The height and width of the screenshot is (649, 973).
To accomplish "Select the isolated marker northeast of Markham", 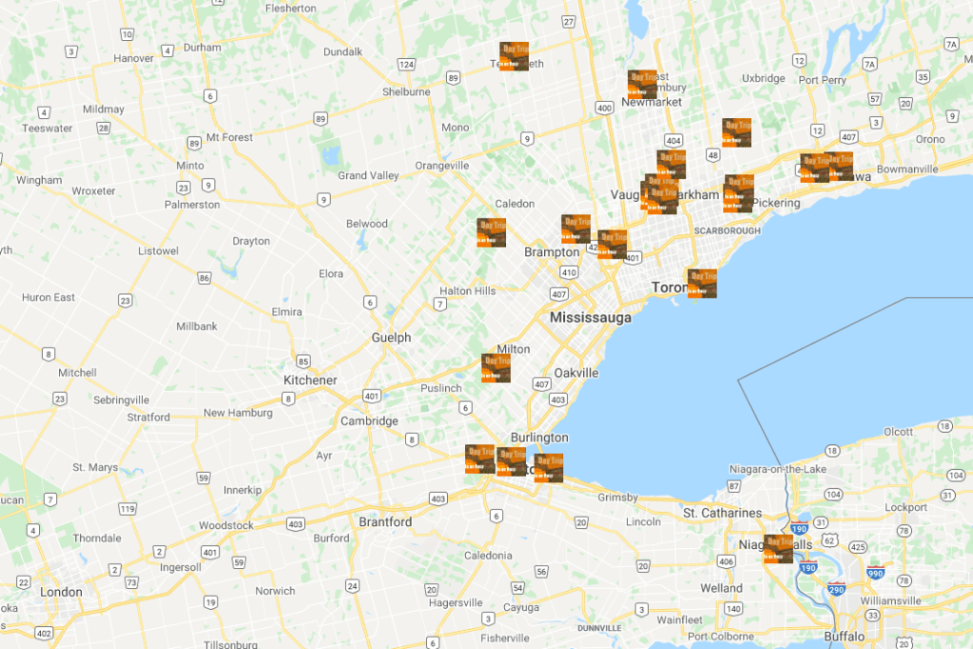I will (x=736, y=132).
